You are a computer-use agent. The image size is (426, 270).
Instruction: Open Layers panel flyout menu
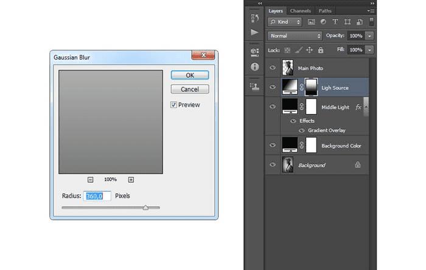(x=371, y=11)
